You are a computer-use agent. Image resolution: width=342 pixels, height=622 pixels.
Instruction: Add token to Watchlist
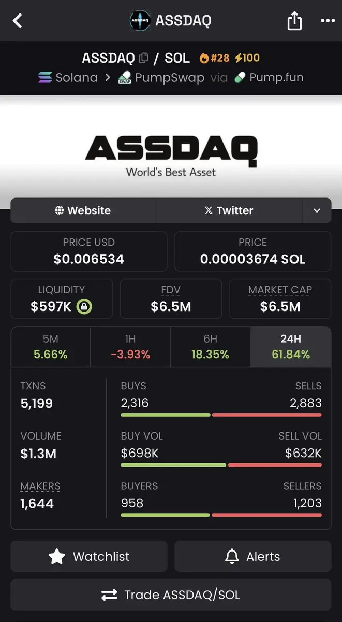click(x=89, y=556)
